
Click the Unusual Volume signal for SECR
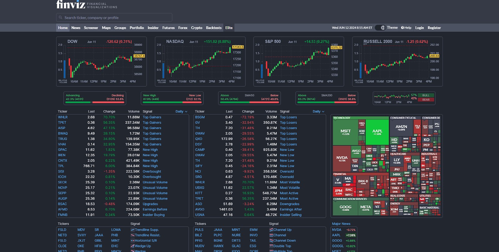(x=155, y=182)
